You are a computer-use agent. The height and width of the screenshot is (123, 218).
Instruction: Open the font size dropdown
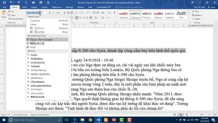tap(47, 13)
